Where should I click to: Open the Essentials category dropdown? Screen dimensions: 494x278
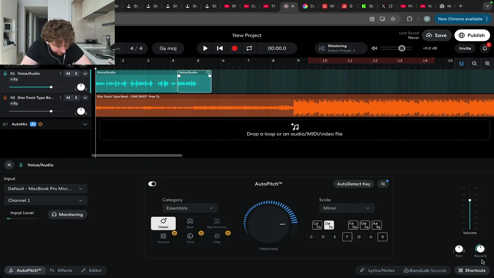[190, 208]
